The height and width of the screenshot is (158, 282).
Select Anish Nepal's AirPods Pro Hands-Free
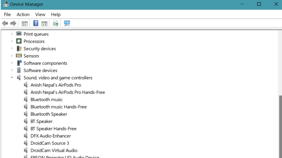(x=68, y=92)
